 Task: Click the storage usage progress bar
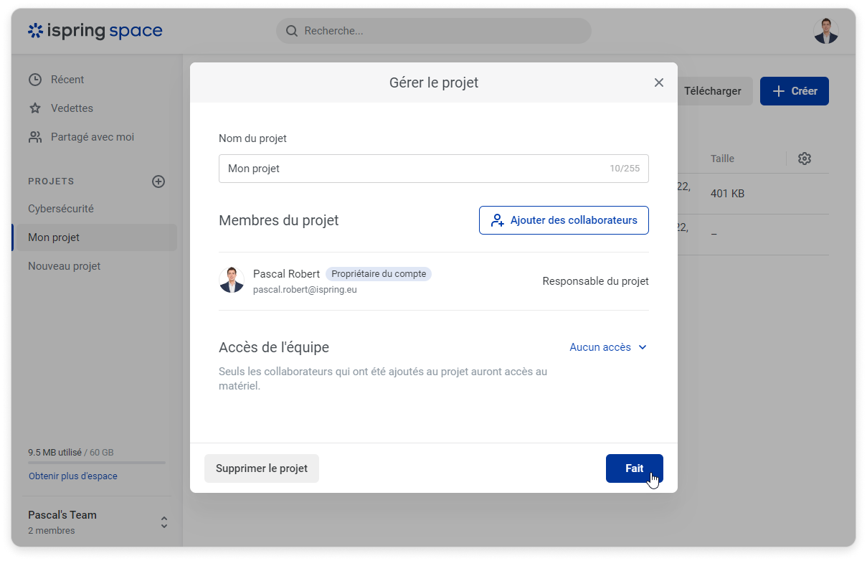pos(96,463)
